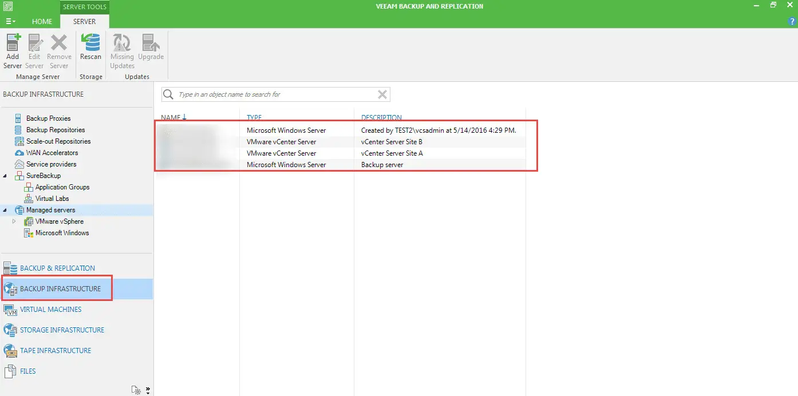This screenshot has width=798, height=396.
Task: Expand the VMware vSphere tree node
Action: pos(14,221)
